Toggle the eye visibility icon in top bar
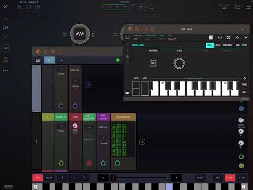The width and height of the screenshot is (253, 190). 225,8
